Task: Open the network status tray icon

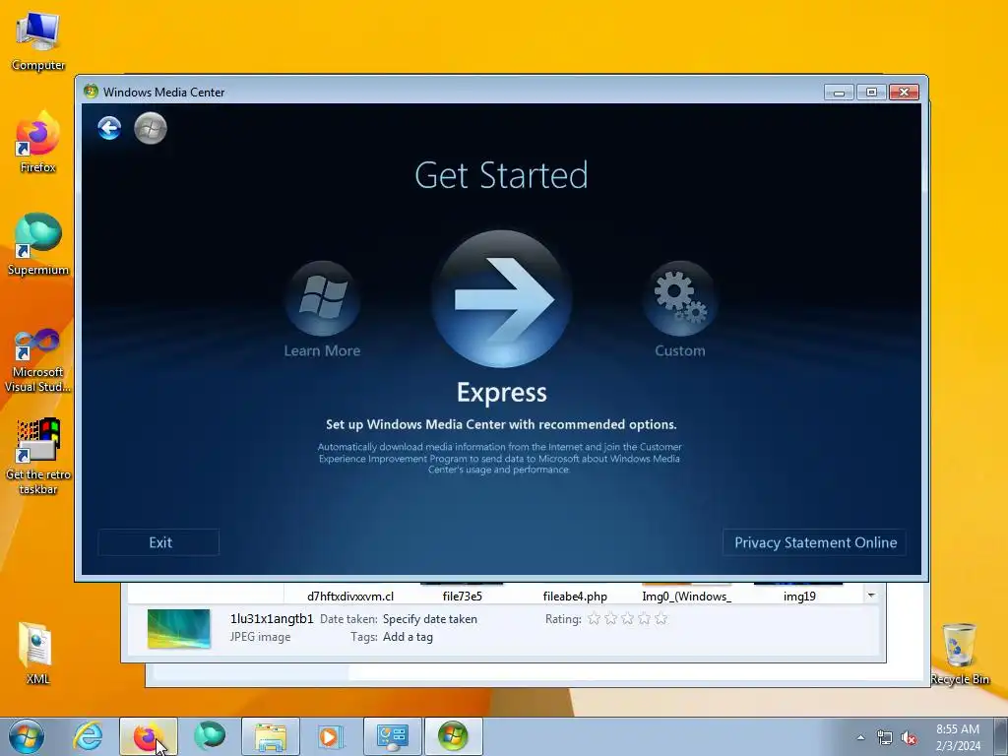Action: (x=885, y=737)
